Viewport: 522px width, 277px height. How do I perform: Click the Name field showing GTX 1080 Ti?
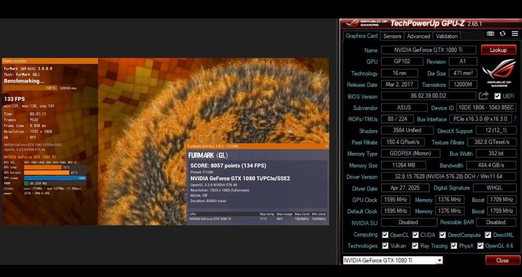click(x=429, y=50)
